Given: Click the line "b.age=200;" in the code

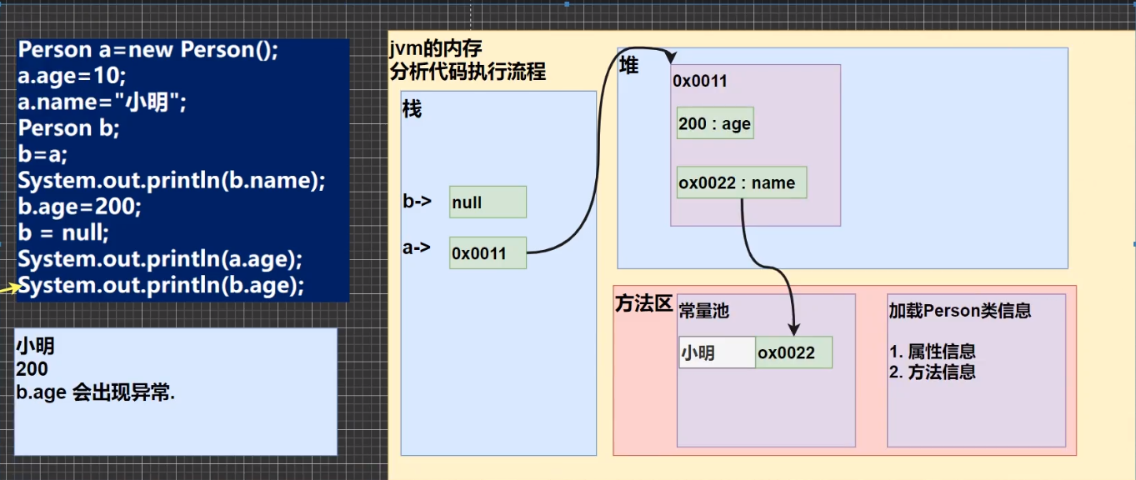Looking at the screenshot, I should coord(79,207).
